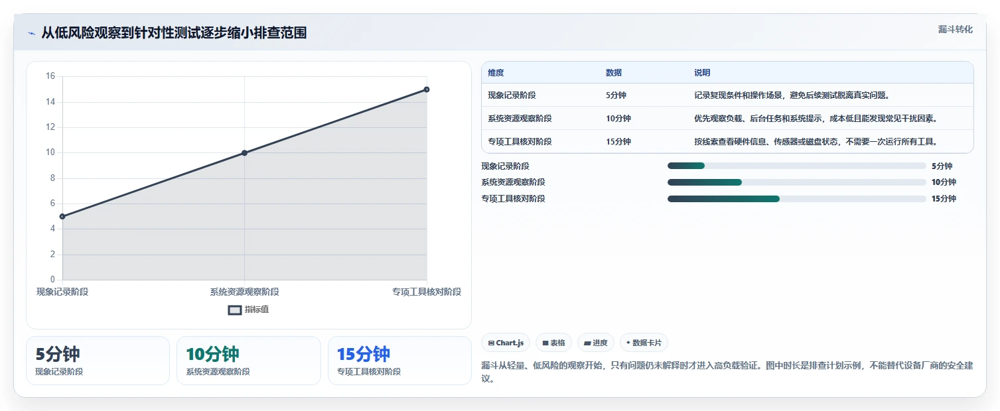Select table cell 系统资源观察阶段
1000x411 pixels.
point(520,119)
